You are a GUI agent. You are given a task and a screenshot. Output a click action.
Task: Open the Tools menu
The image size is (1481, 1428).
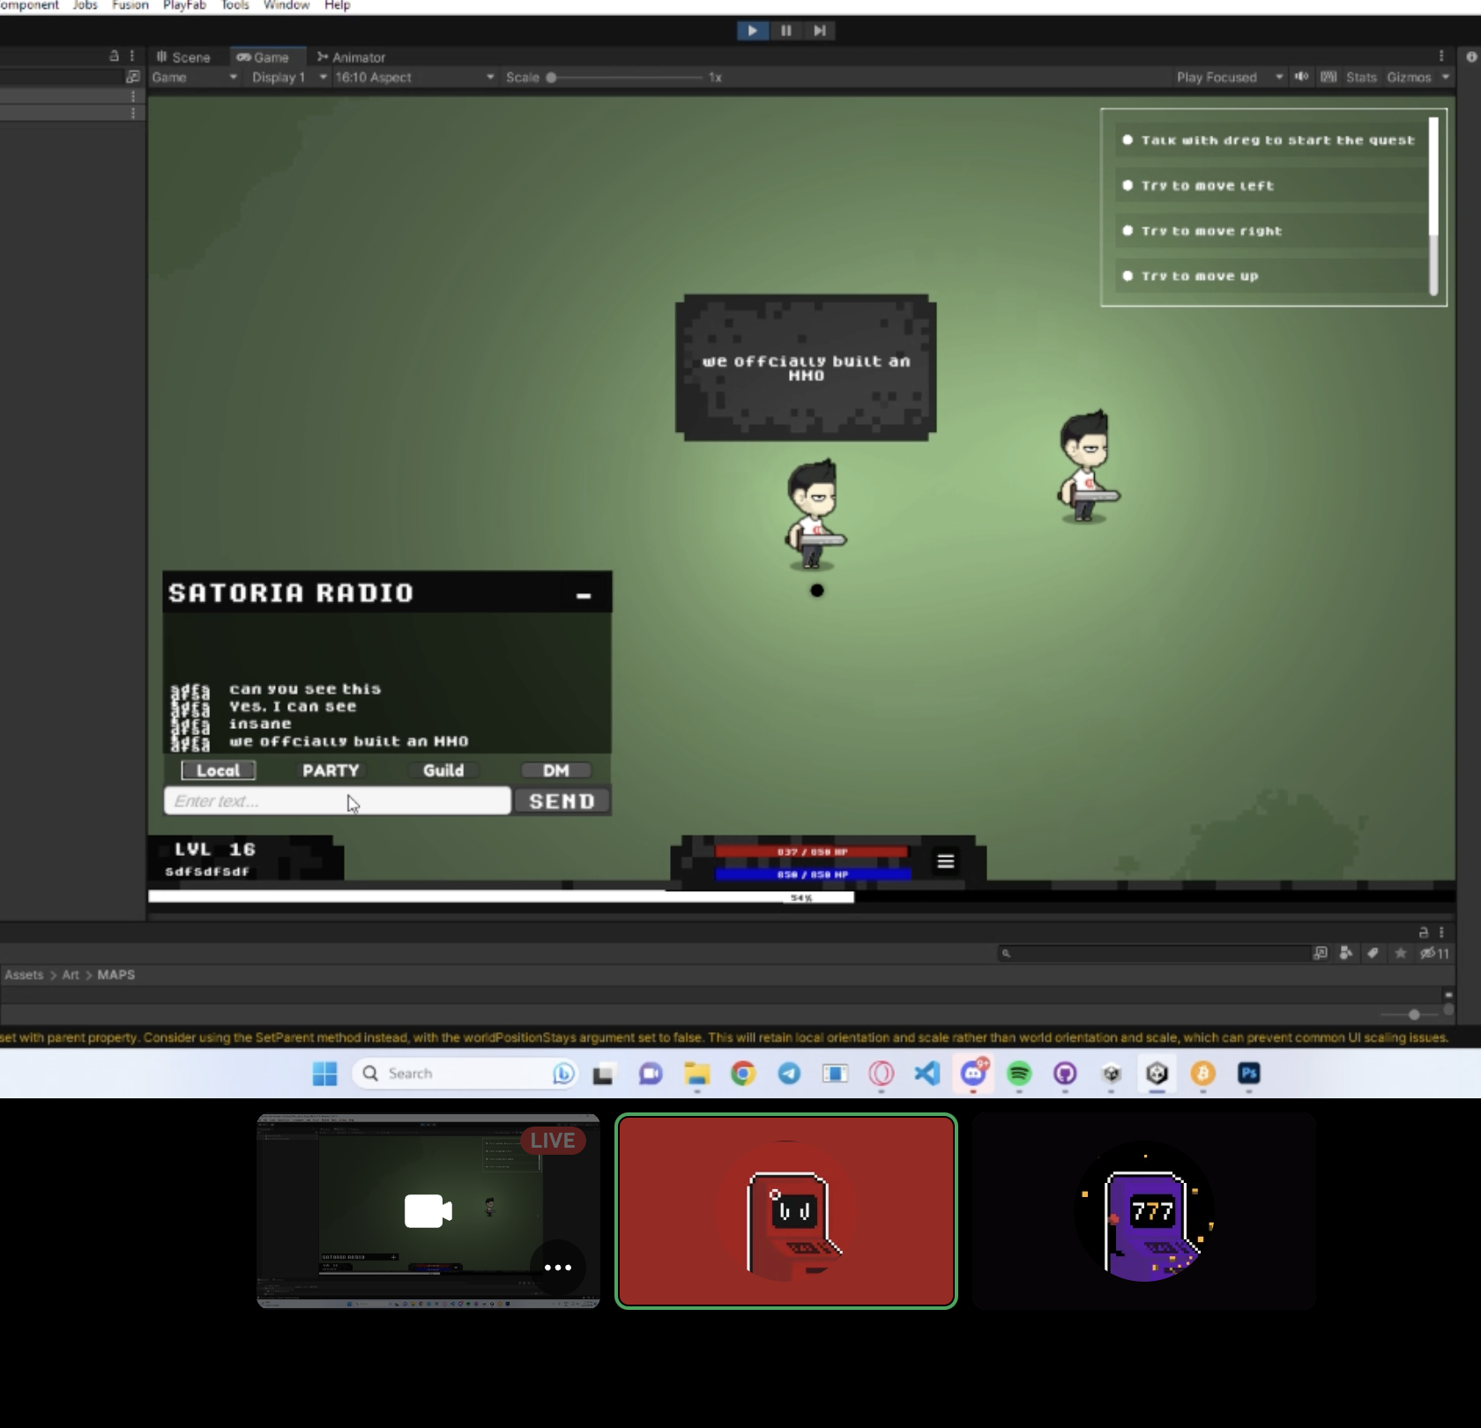tap(235, 5)
